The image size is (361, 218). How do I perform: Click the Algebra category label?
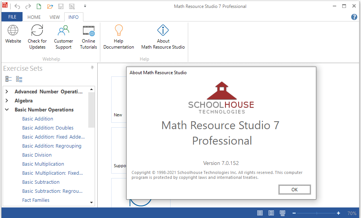24,101
